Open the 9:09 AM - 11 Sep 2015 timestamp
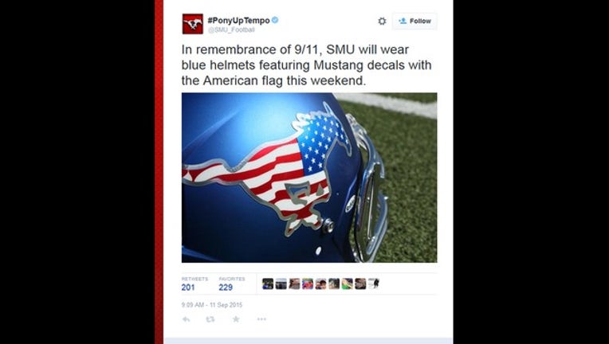This screenshot has height=344, width=609. (212, 305)
